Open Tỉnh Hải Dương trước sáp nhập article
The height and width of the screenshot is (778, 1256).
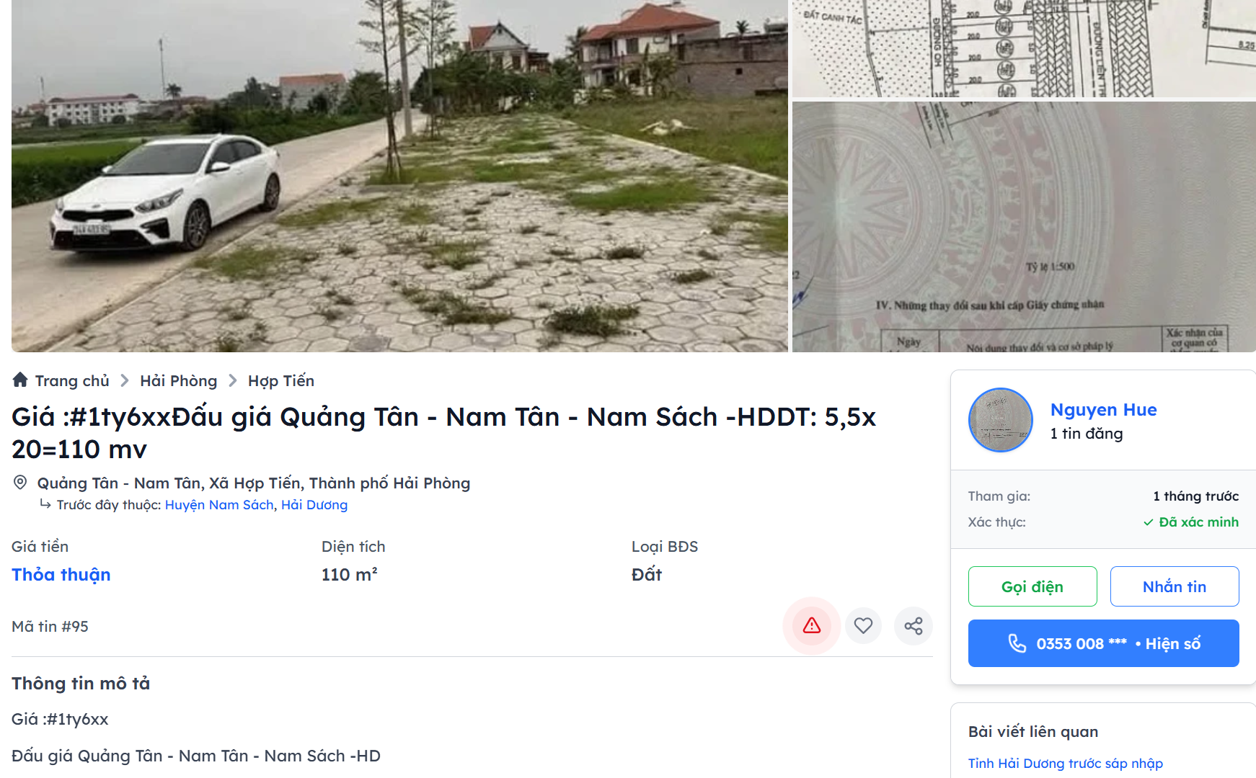pos(1066,764)
